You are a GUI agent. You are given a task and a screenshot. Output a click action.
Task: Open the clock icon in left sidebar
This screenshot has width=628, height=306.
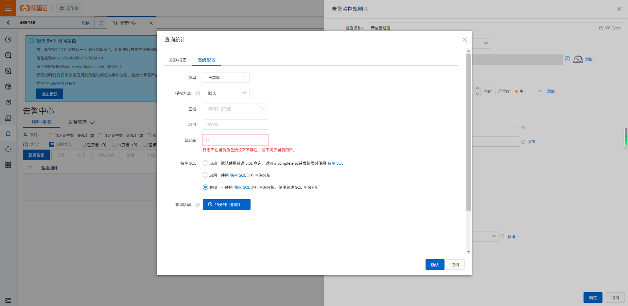(x=8, y=40)
